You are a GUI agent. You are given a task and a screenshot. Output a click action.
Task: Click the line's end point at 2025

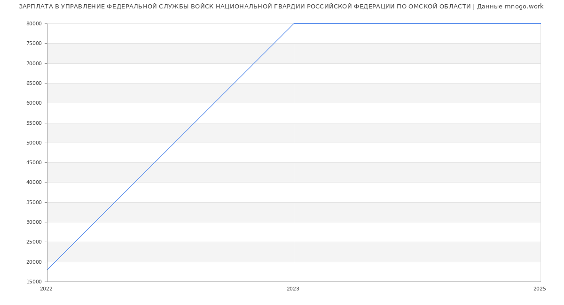[540, 23]
